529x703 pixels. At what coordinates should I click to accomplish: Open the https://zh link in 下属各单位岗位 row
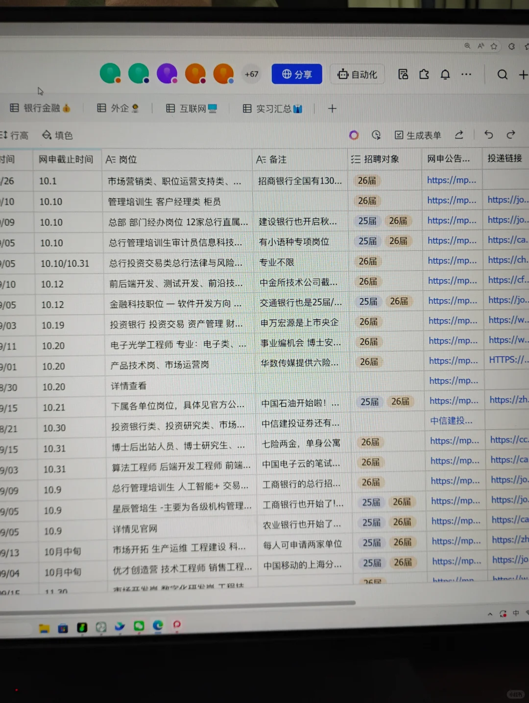click(x=509, y=400)
